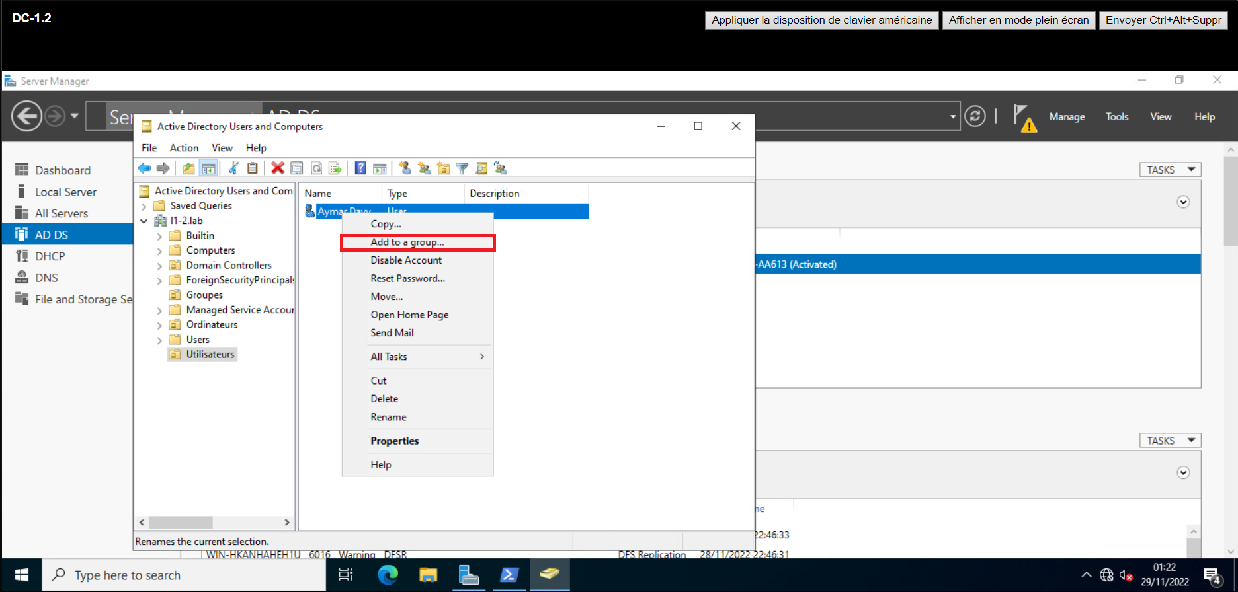This screenshot has width=1238, height=592.
Task: Open the Manage menu in Server Manager
Action: tap(1067, 116)
